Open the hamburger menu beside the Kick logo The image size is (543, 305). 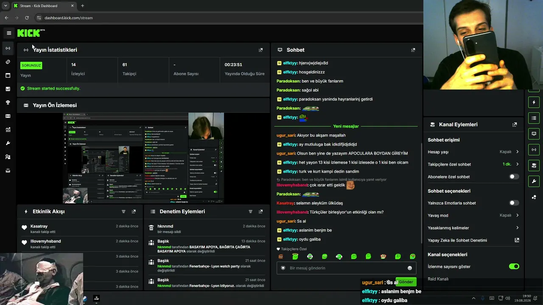pyautogui.click(x=9, y=33)
